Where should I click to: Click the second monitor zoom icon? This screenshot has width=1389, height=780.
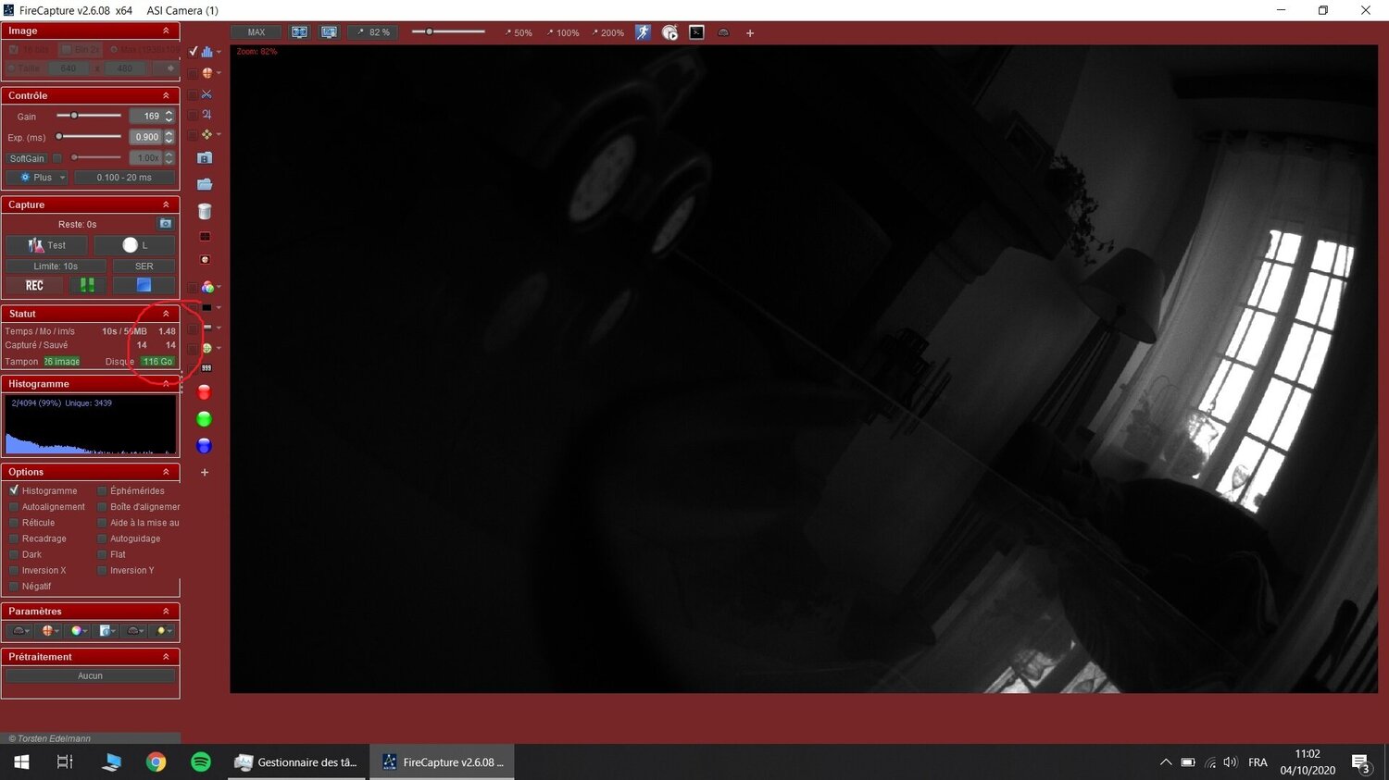pyautogui.click(x=329, y=32)
